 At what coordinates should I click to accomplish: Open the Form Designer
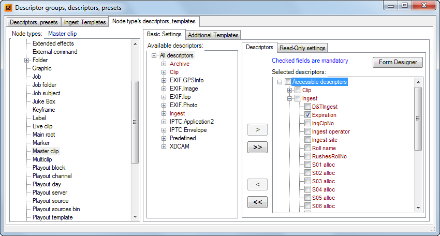[398, 62]
